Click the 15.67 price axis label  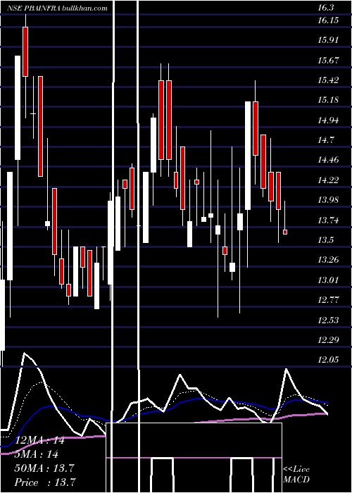tap(329, 61)
